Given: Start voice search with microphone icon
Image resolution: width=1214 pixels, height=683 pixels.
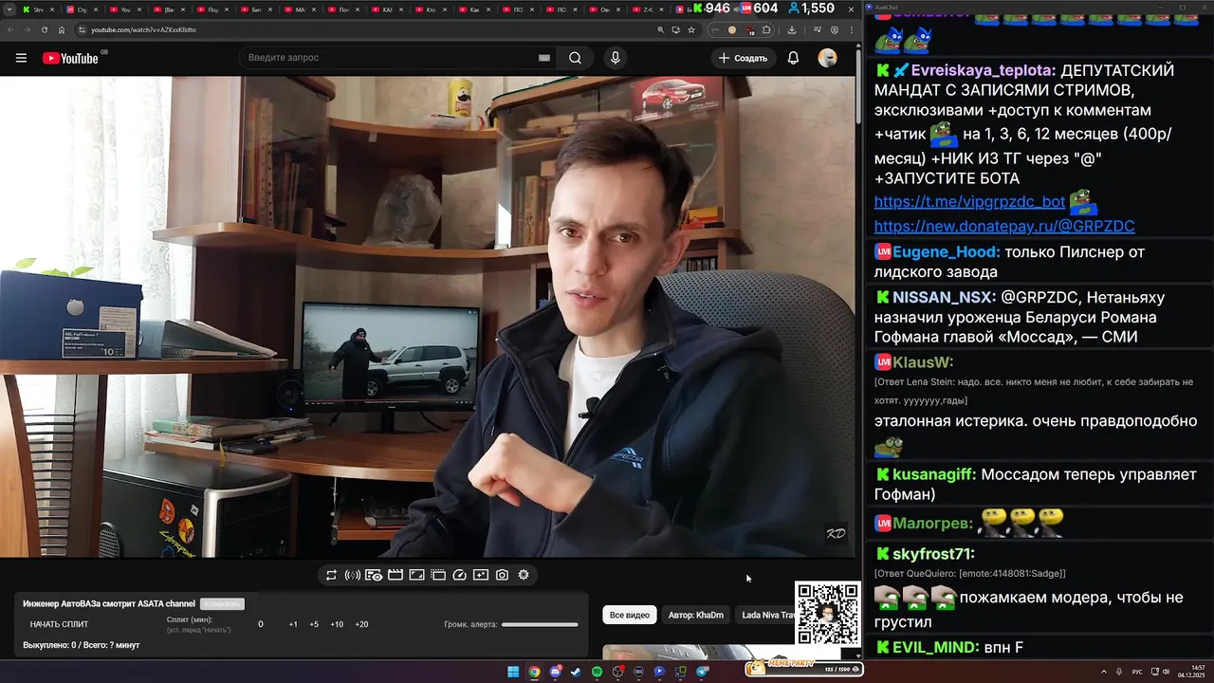Looking at the screenshot, I should click(616, 58).
